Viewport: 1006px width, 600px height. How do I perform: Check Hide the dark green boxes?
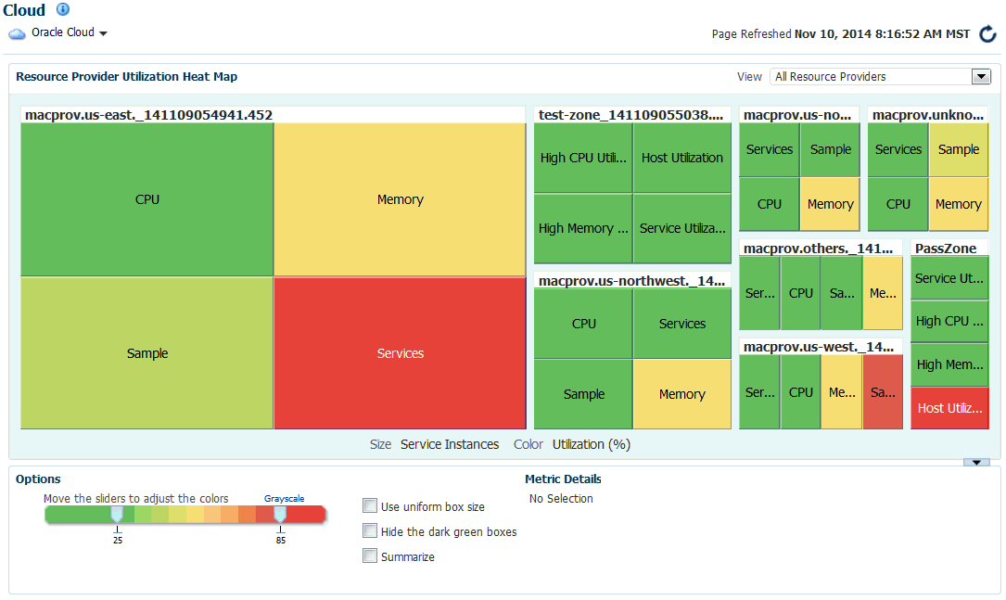369,530
